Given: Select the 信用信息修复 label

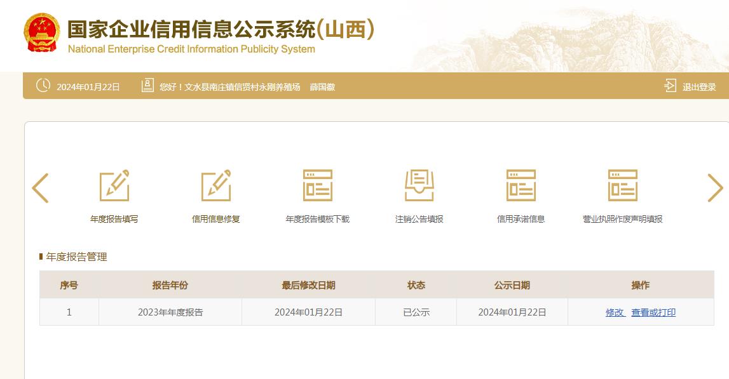Looking at the screenshot, I should [x=215, y=219].
